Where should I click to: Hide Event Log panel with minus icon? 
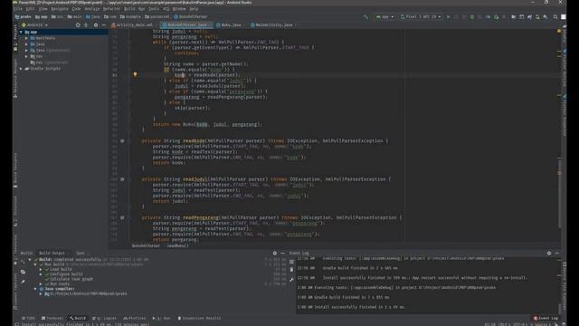[557, 254]
